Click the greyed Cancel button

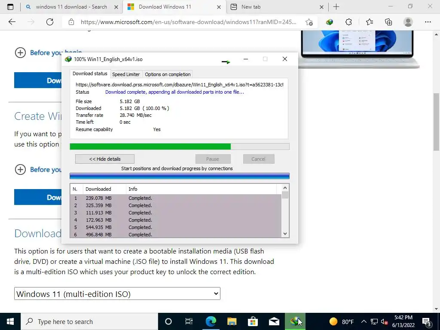tap(258, 159)
